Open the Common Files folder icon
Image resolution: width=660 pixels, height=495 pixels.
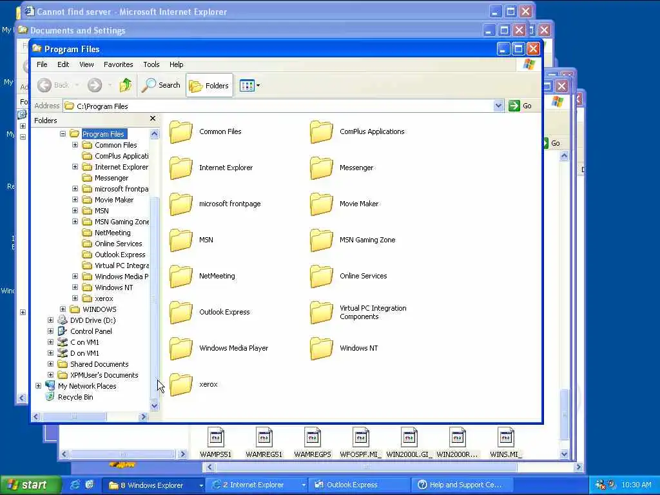pyautogui.click(x=181, y=131)
